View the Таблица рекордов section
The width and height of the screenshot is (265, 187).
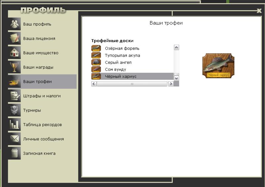click(x=42, y=124)
